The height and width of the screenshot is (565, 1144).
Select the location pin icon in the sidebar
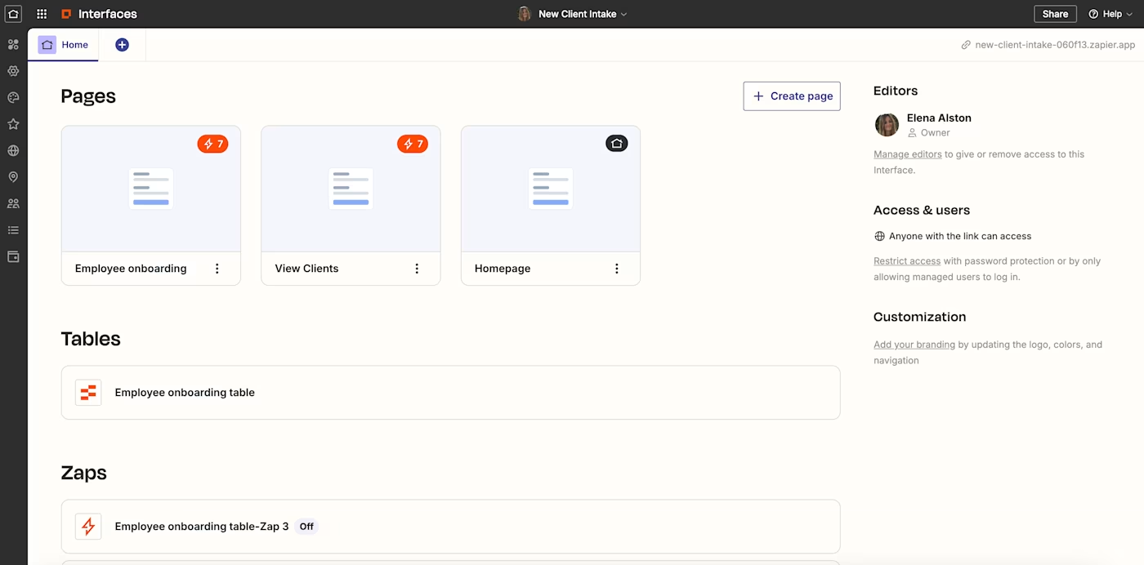13,176
